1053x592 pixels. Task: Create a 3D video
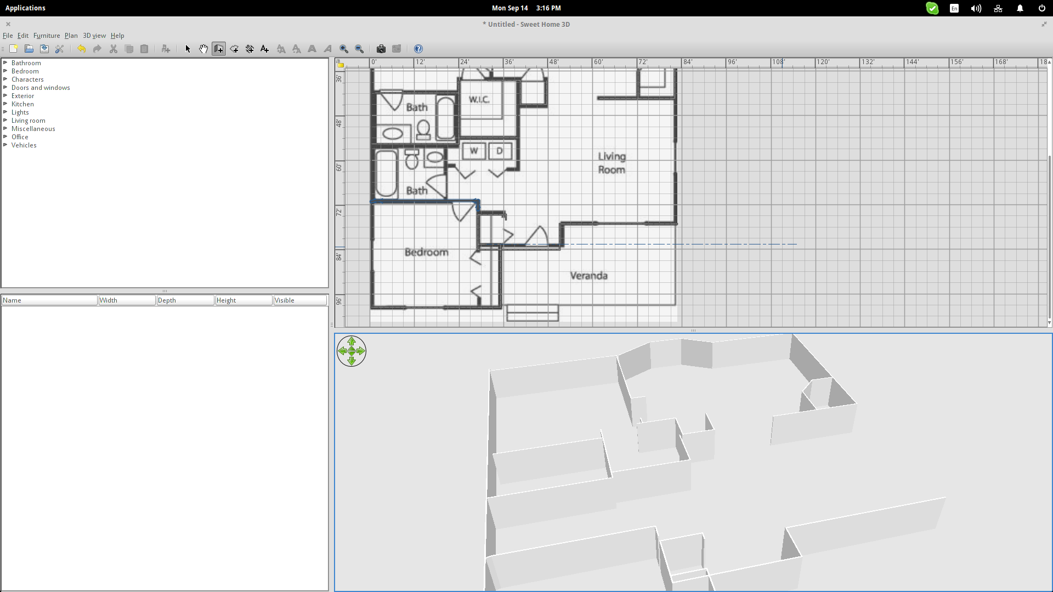(x=397, y=49)
